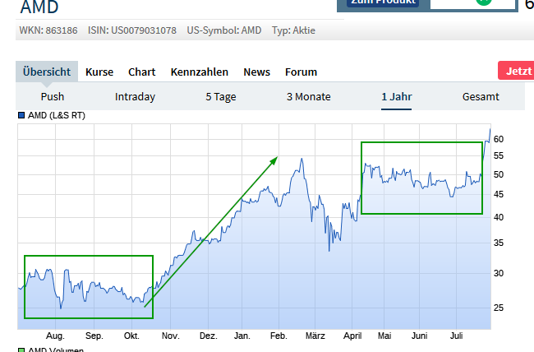Select the 5 Tage timeframe
Screen dimensions: 534x352
(x=221, y=97)
